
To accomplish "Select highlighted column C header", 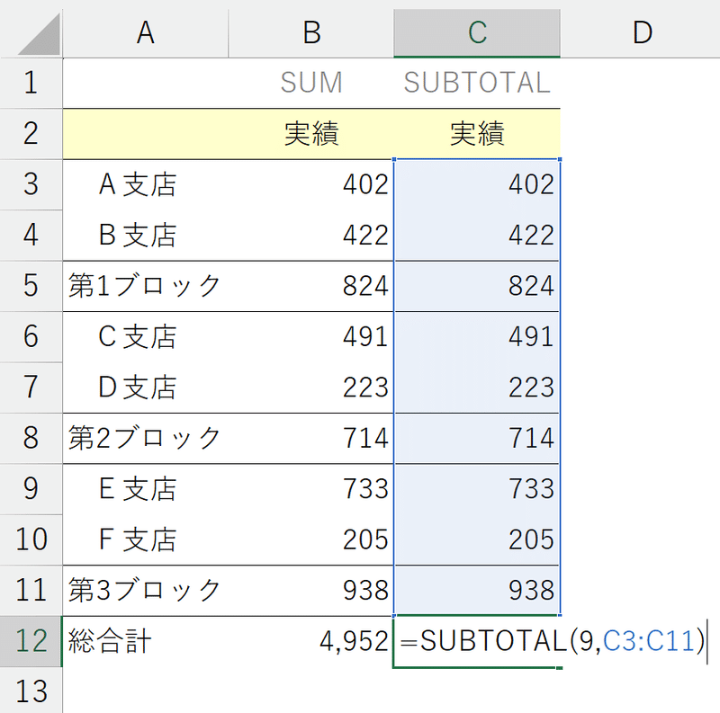I will pyautogui.click(x=477, y=33).
